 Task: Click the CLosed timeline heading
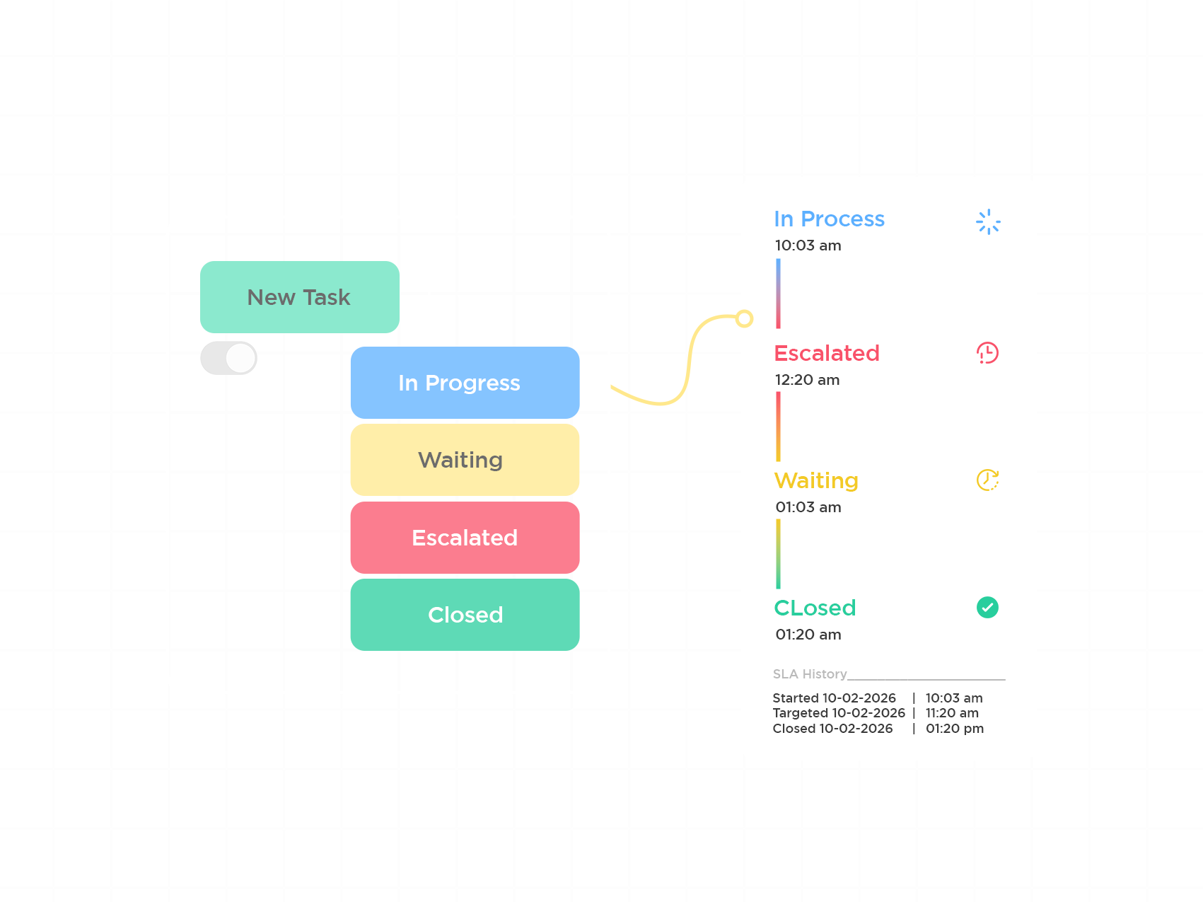pyautogui.click(x=815, y=608)
